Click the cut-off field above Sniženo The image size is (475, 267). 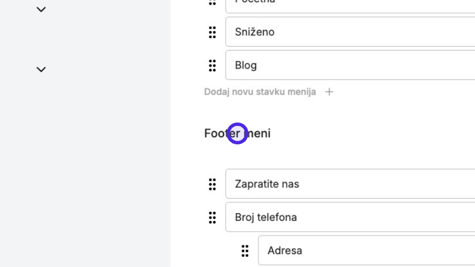click(x=350, y=6)
